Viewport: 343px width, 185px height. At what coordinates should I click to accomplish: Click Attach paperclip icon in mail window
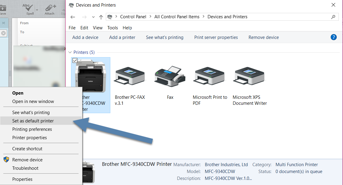click(50, 7)
